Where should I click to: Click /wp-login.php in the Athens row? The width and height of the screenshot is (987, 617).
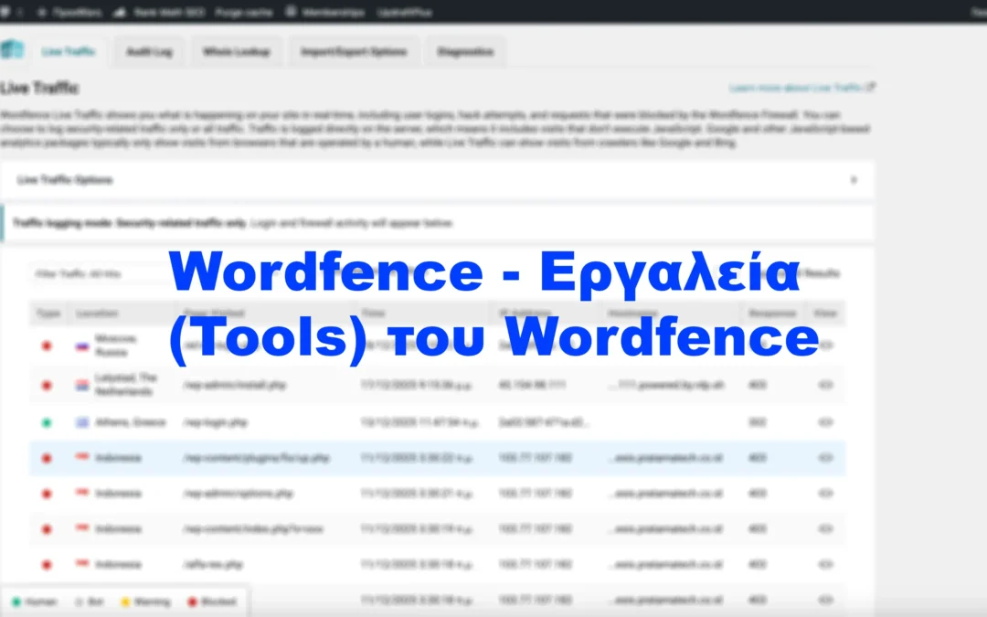(215, 422)
